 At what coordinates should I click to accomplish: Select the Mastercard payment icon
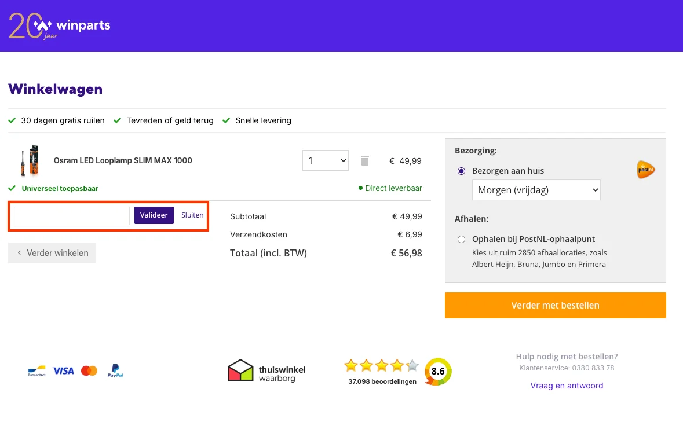click(x=89, y=370)
